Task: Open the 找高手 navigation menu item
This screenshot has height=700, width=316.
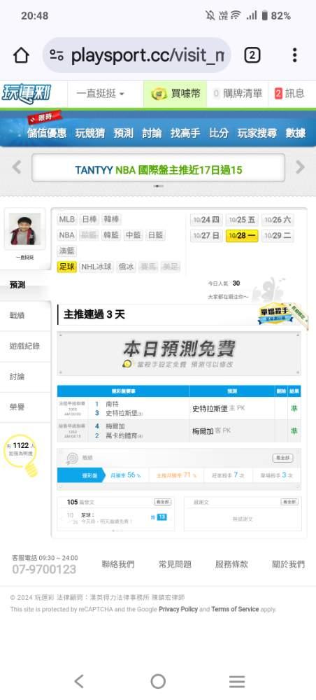Action: coord(186,133)
